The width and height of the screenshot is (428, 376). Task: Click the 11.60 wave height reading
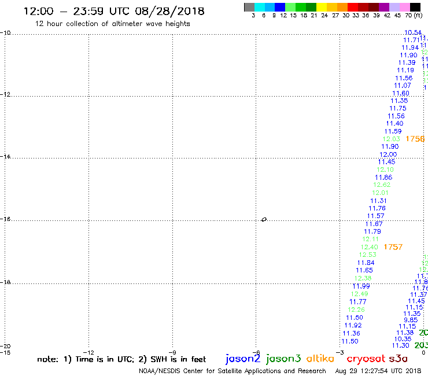(401, 93)
